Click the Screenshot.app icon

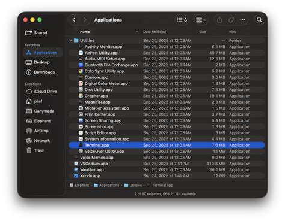[81, 126]
